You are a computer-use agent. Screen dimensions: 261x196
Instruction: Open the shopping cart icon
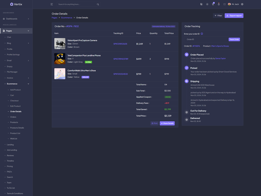click(213, 4)
